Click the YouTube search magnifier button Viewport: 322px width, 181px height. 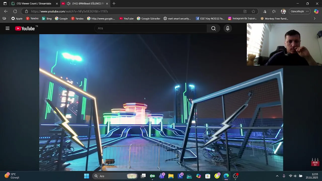213,28
